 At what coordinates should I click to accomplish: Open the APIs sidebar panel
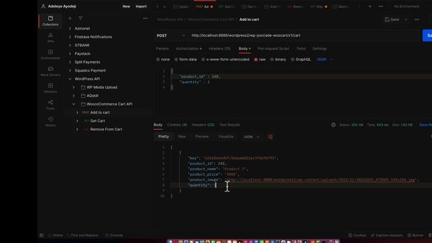(51, 38)
